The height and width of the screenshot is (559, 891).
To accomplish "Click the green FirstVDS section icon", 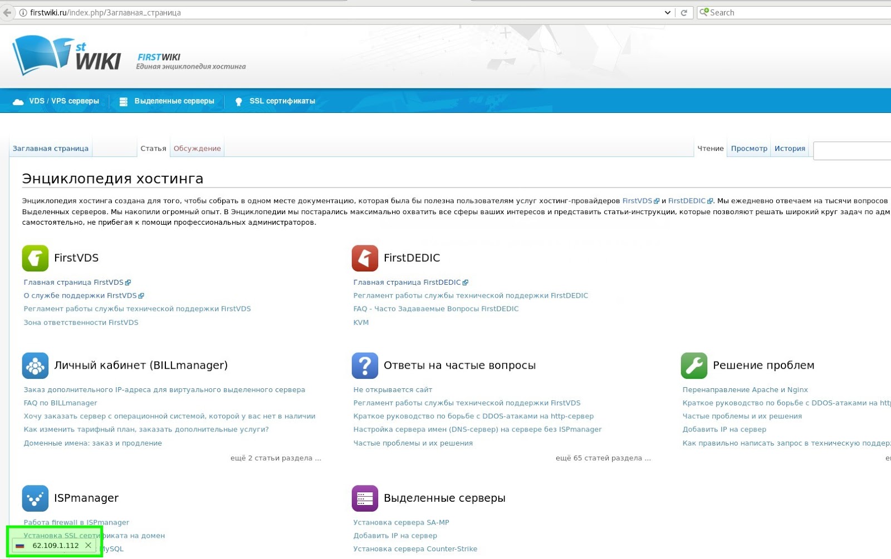I will coord(35,258).
